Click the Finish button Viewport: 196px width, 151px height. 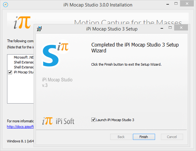[x=144, y=137]
